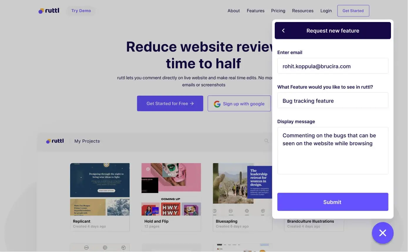Click the ruttl logo beside My Projects
The width and height of the screenshot is (408, 252).
click(x=55, y=141)
